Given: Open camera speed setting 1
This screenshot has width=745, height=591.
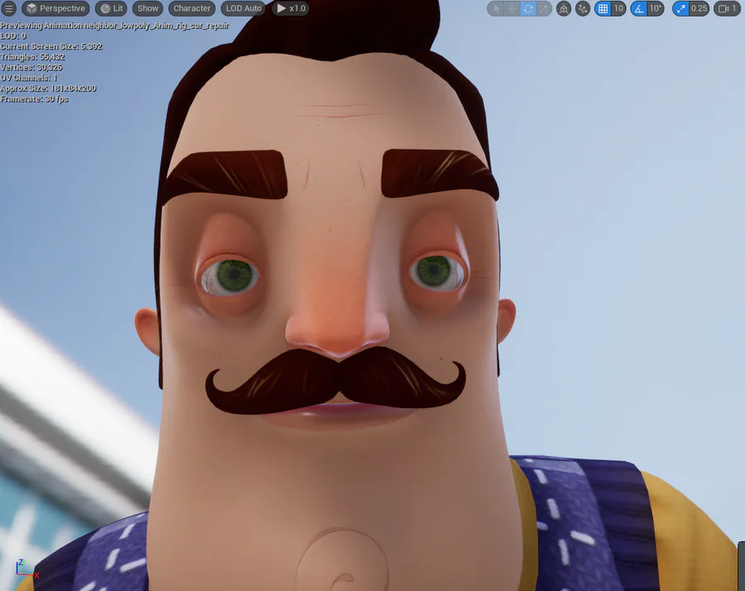Looking at the screenshot, I should point(727,8).
